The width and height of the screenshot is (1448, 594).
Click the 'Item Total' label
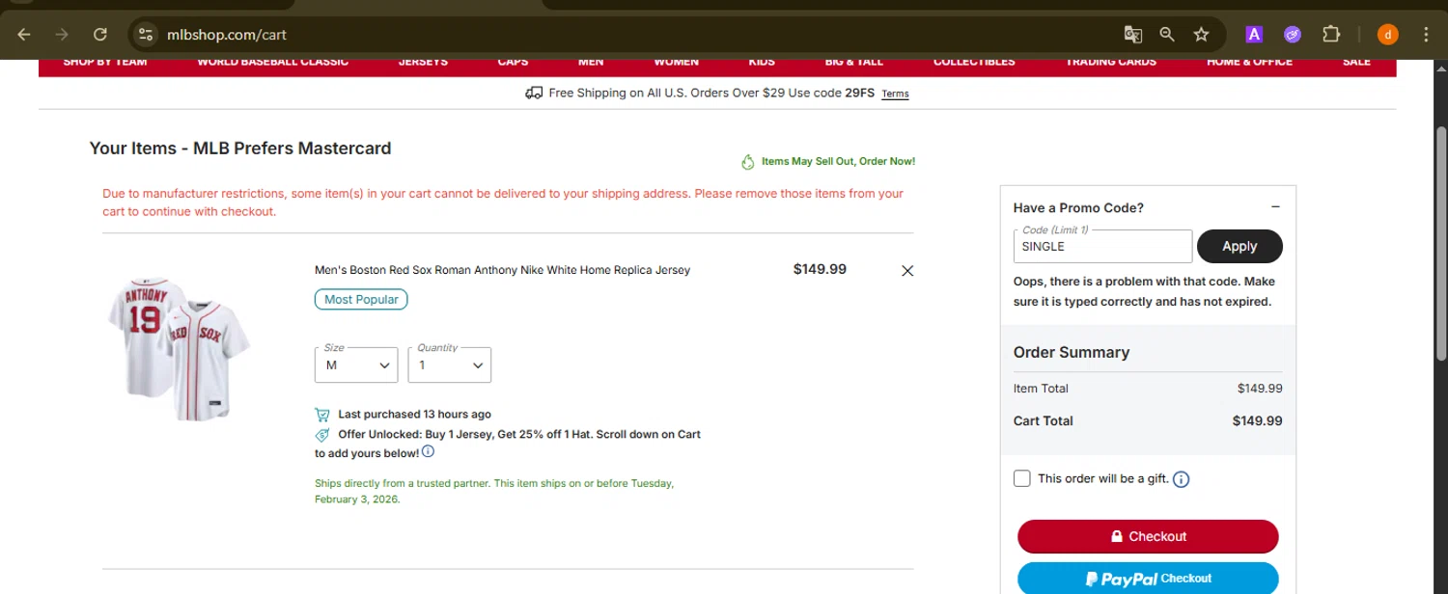pyautogui.click(x=1041, y=389)
